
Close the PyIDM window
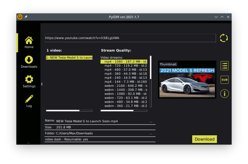coord(228,17)
